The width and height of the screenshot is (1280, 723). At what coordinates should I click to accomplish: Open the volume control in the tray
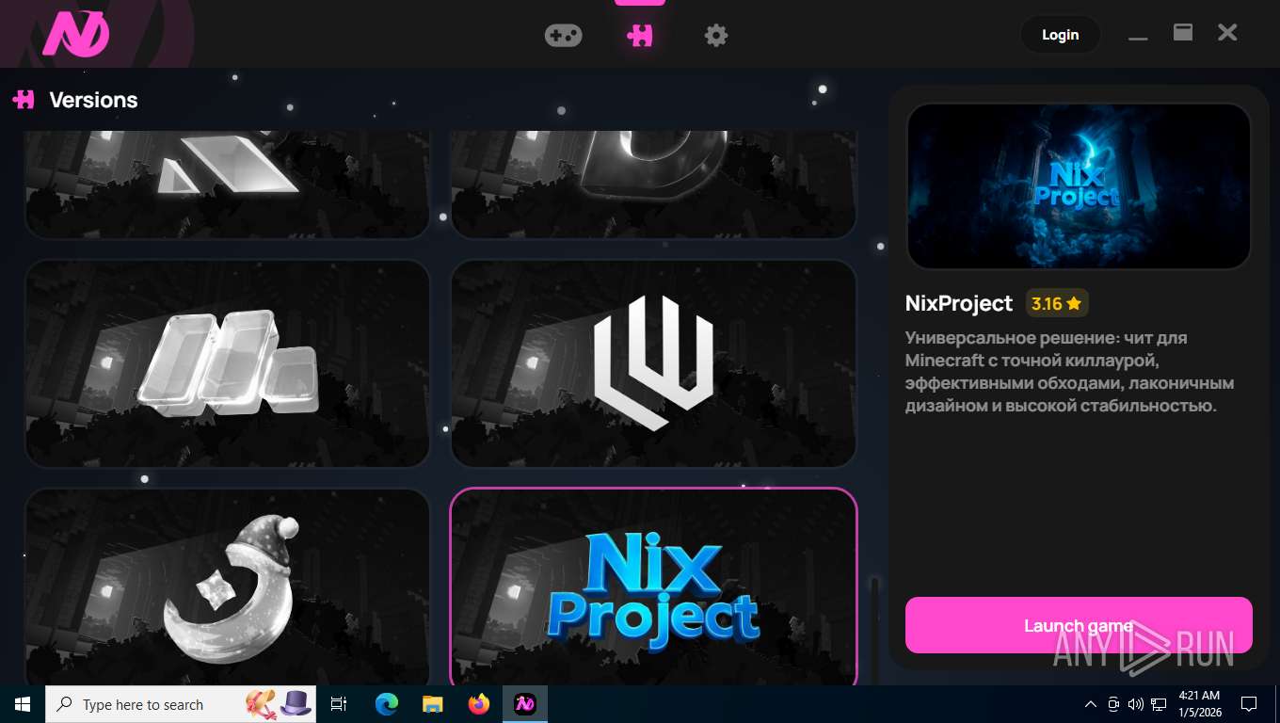(x=1136, y=704)
